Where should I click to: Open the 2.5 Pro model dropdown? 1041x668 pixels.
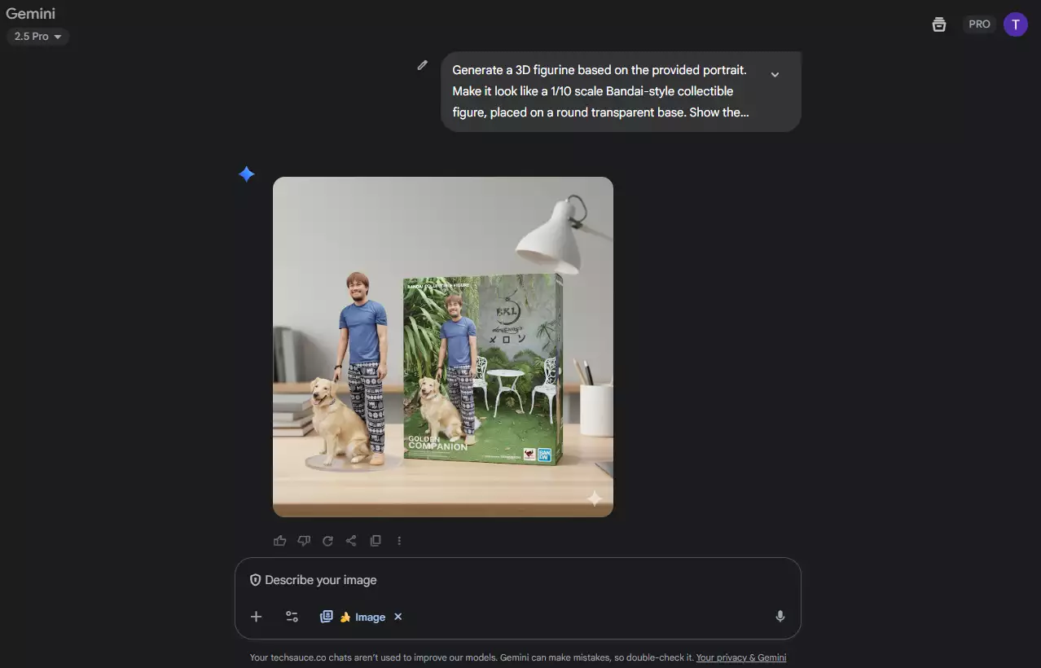tap(37, 37)
